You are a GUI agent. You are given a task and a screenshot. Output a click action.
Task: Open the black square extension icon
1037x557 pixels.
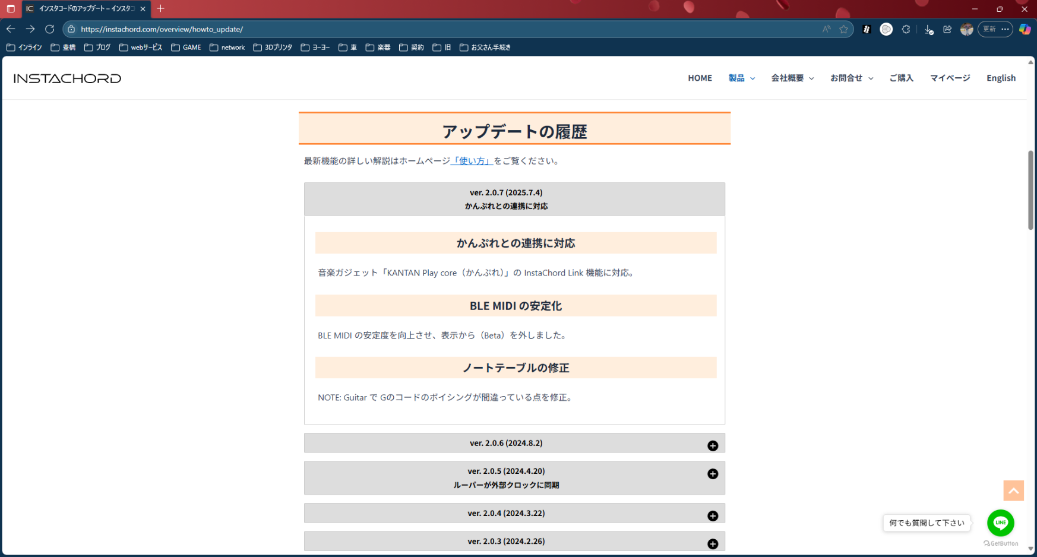coord(867,29)
